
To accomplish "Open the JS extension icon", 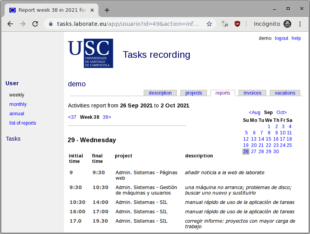I will click(225, 24).
